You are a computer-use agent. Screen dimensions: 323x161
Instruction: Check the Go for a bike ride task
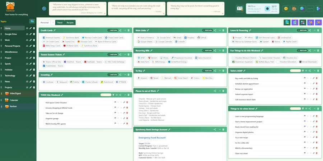click(x=233, y=143)
